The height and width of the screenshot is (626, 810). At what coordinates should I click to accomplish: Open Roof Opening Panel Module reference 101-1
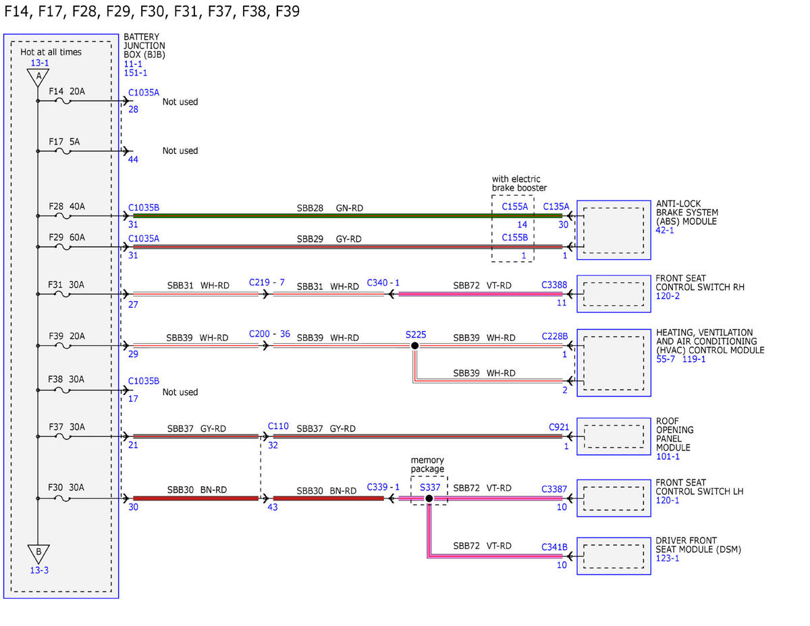668,457
